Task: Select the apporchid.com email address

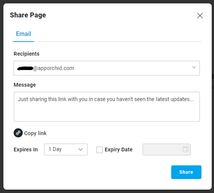Action: click(x=45, y=68)
